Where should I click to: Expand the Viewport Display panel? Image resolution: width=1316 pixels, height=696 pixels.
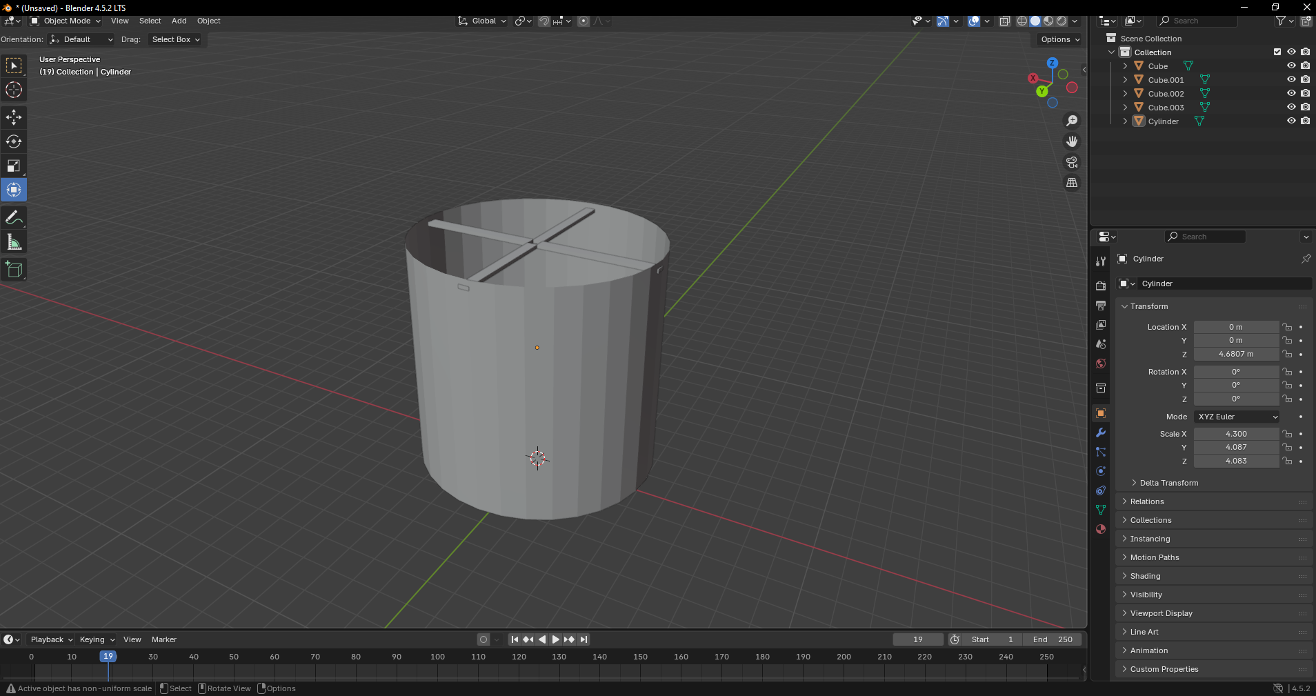1161,613
